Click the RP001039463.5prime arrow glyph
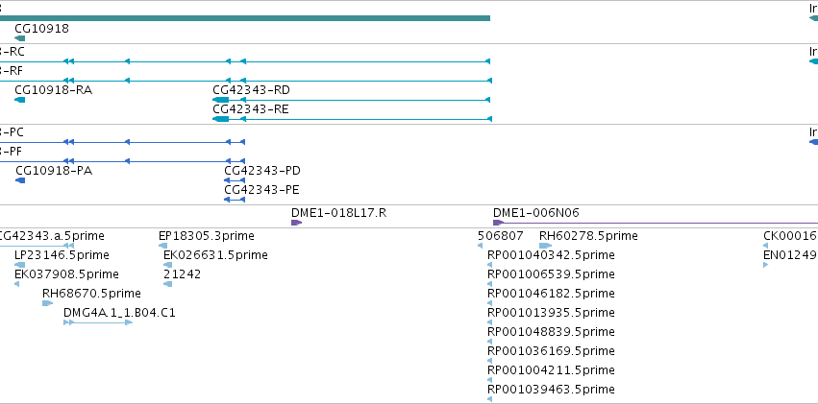 point(489,399)
